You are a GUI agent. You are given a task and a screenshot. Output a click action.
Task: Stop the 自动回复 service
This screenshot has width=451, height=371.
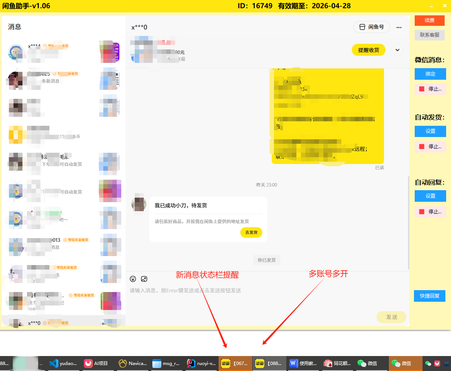tap(430, 212)
